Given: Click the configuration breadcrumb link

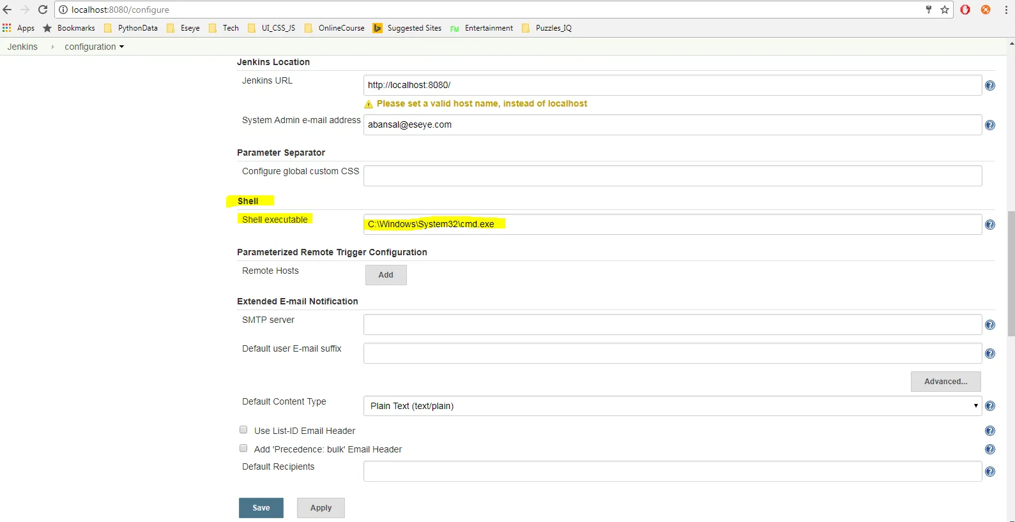Looking at the screenshot, I should tap(90, 47).
